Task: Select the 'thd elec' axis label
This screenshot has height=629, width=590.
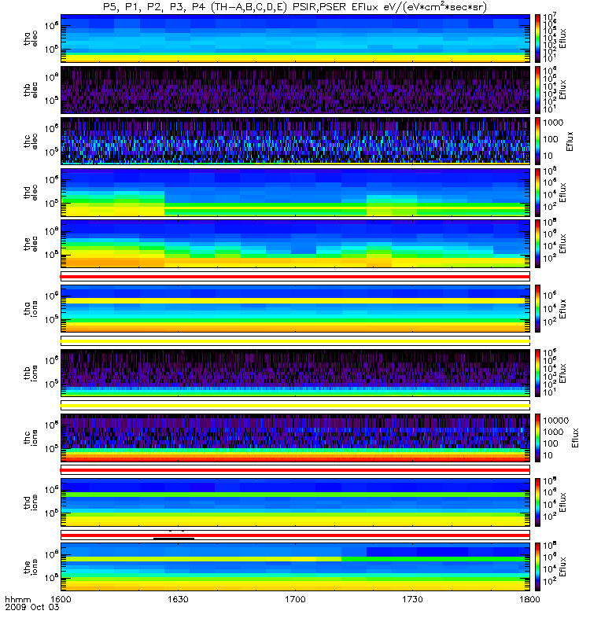Action: [31, 193]
